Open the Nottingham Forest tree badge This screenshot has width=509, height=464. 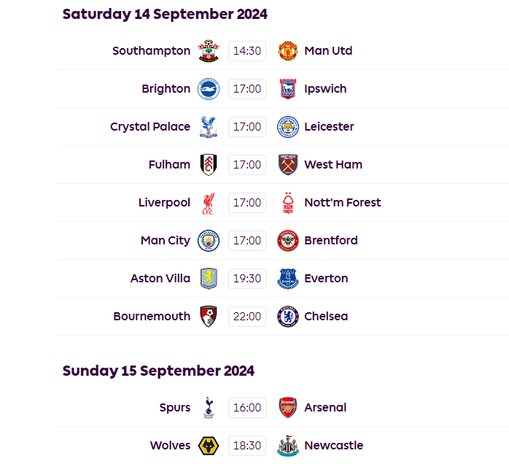coord(288,203)
